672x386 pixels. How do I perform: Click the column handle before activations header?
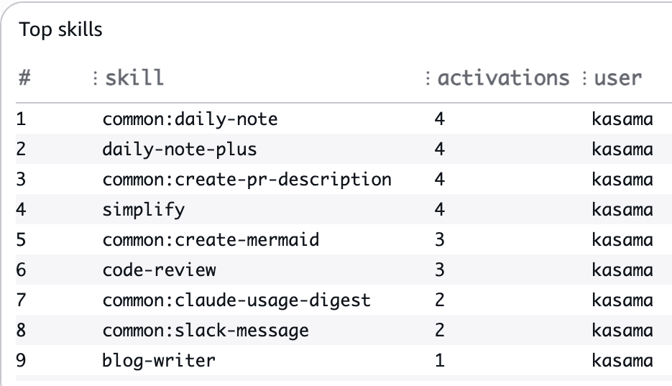pyautogui.click(x=428, y=78)
